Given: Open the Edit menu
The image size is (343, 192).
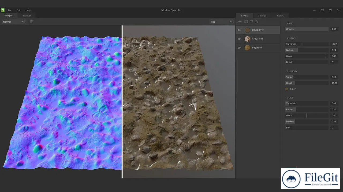Looking at the screenshot, I should pos(19,10).
